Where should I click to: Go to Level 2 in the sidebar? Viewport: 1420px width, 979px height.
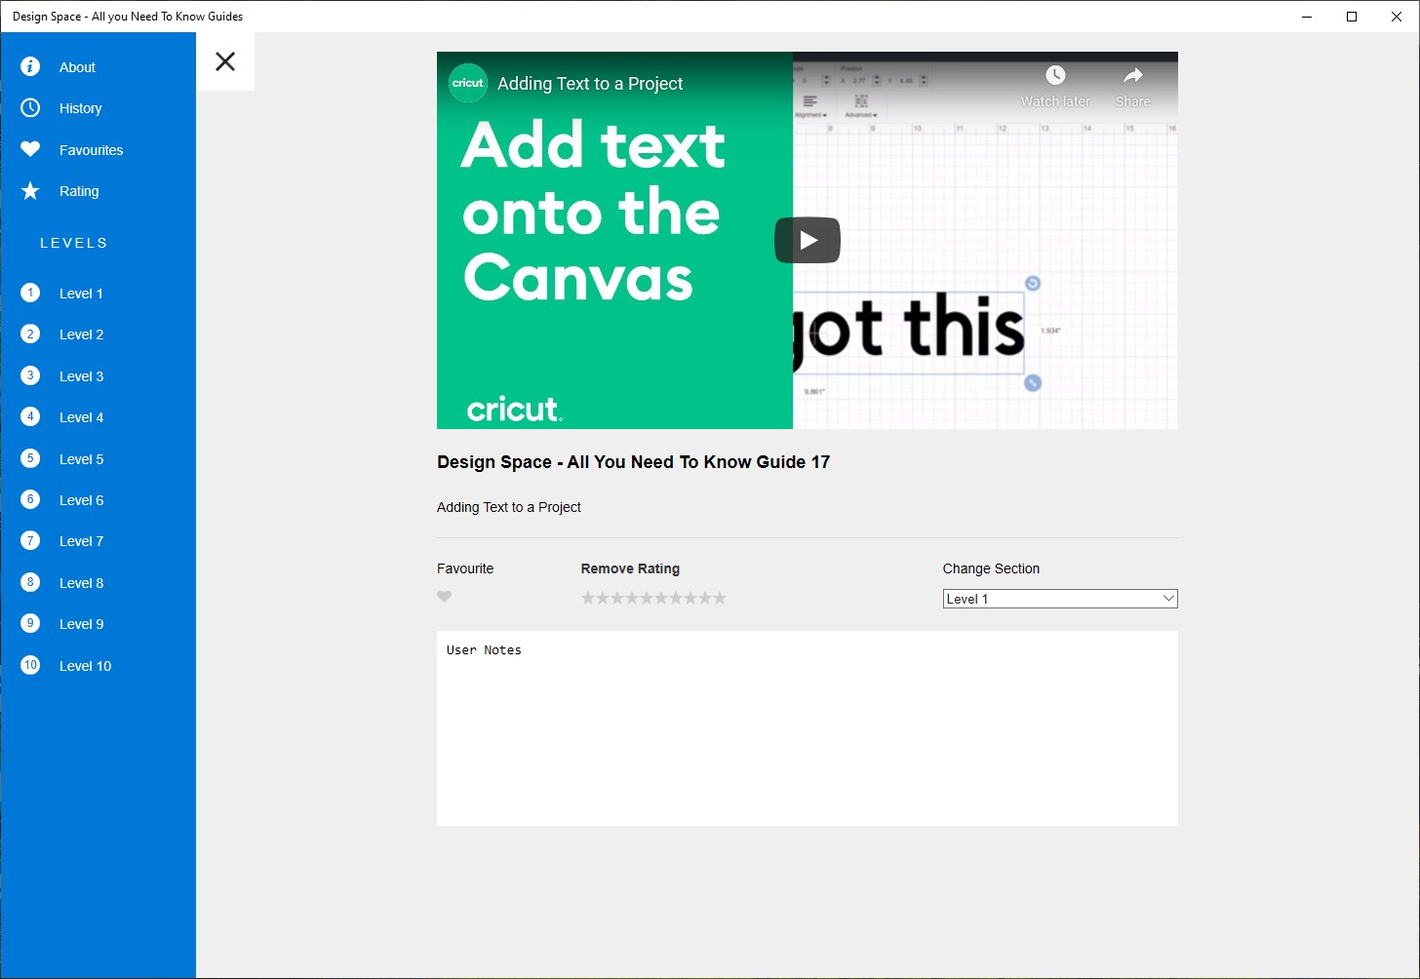pos(81,334)
